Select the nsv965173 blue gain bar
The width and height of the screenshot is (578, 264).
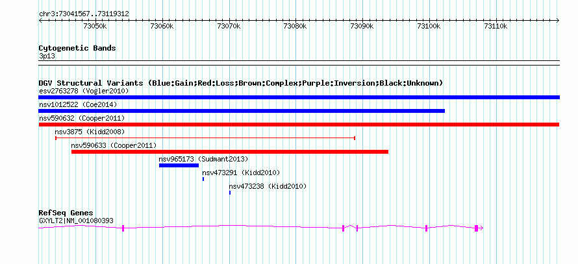click(x=179, y=165)
